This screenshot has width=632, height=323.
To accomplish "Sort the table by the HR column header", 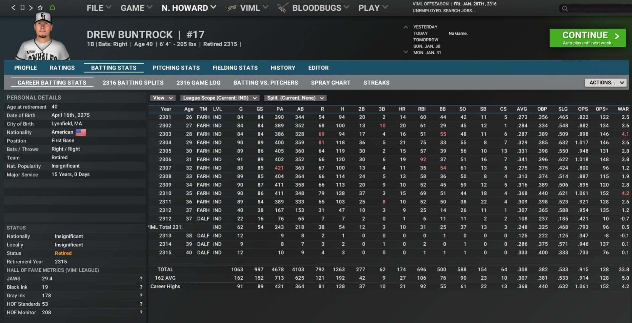I will tap(402, 109).
